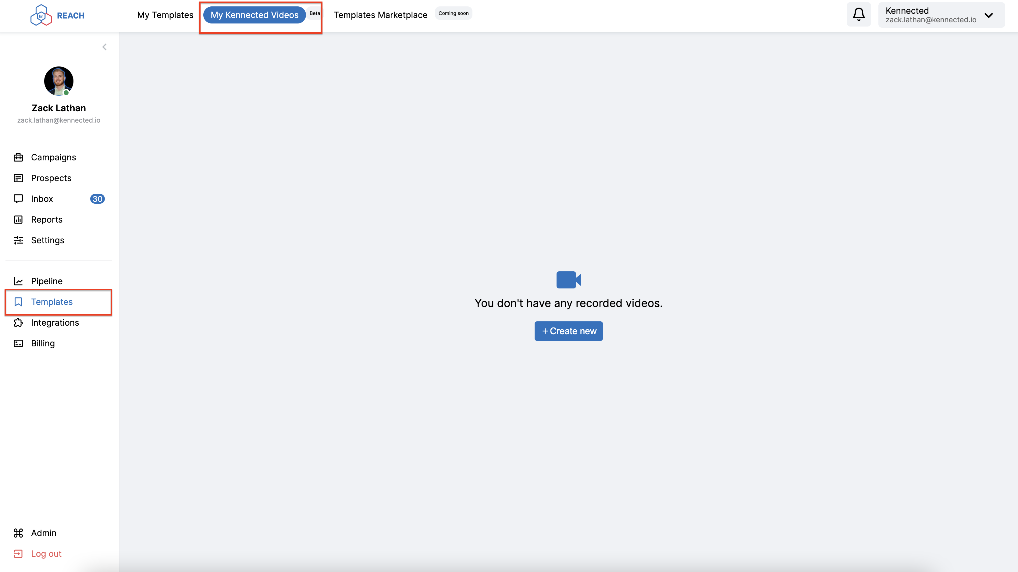
Task: Click the Reports chart icon
Action: pyautogui.click(x=18, y=220)
